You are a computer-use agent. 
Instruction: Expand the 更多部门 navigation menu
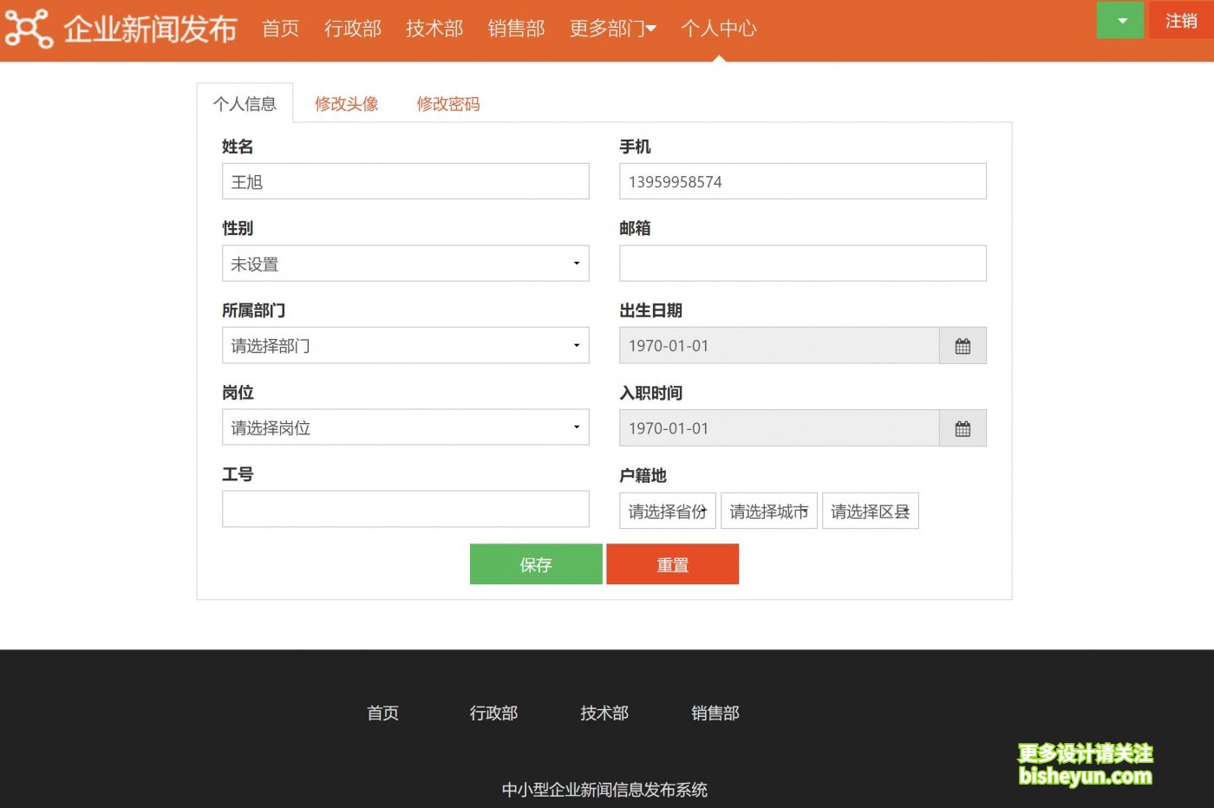coord(612,28)
